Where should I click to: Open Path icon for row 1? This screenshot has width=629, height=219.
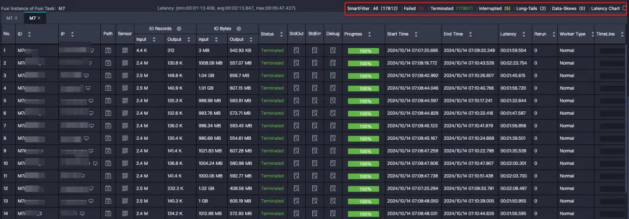tap(108, 51)
